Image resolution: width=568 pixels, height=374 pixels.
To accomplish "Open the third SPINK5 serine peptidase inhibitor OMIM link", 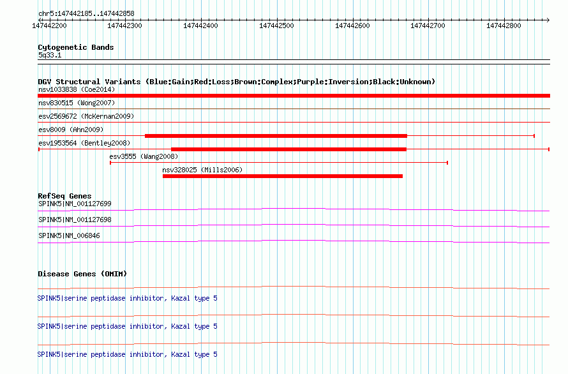I will coord(127,354).
